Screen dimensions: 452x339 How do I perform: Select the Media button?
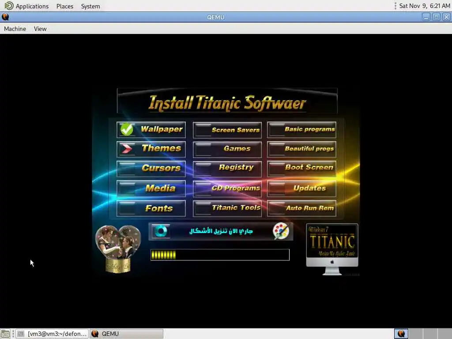click(x=151, y=188)
